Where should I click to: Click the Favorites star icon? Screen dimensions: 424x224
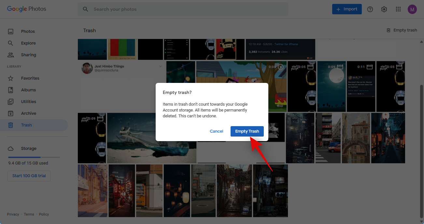pyautogui.click(x=11, y=78)
